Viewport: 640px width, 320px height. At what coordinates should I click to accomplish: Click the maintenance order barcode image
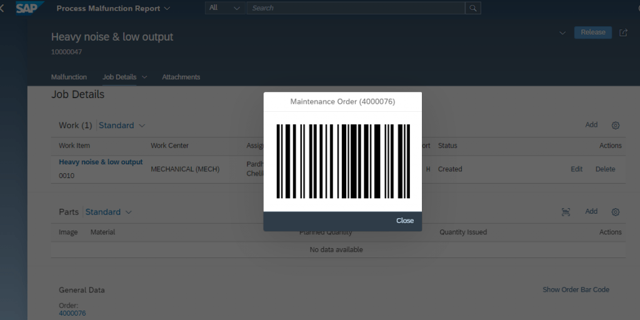tap(343, 161)
